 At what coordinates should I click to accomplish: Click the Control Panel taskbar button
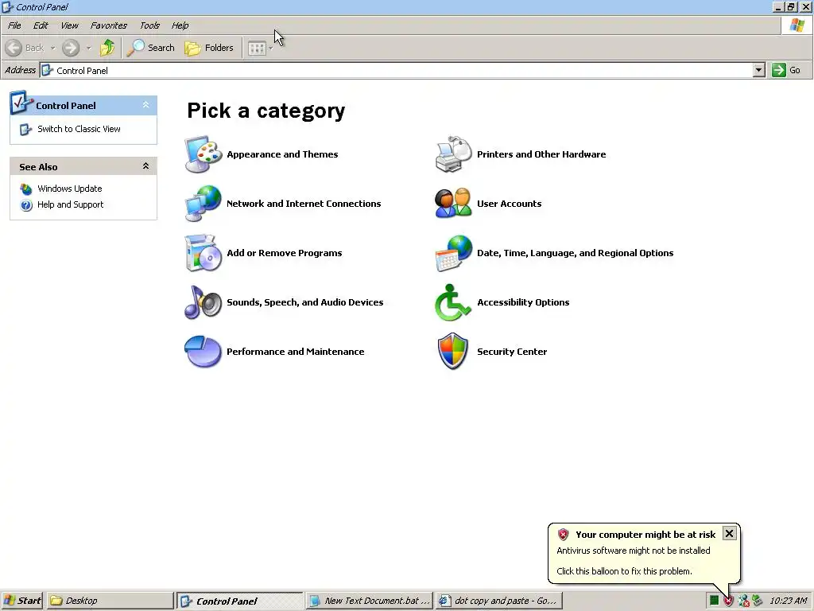coord(239,601)
